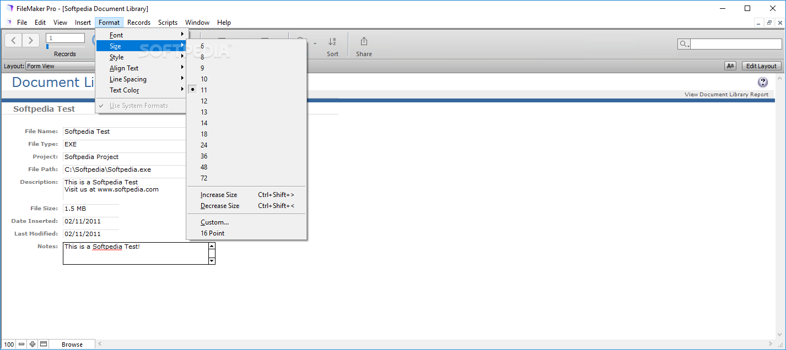The image size is (786, 350).
Task: Select font size 72
Action: (x=246, y=178)
